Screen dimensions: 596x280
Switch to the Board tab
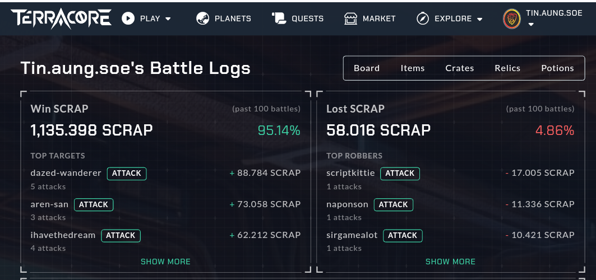pos(367,68)
